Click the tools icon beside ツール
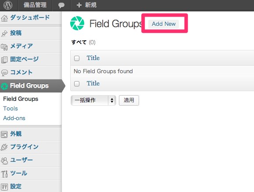This screenshot has height=192, width=254. tap(4, 174)
